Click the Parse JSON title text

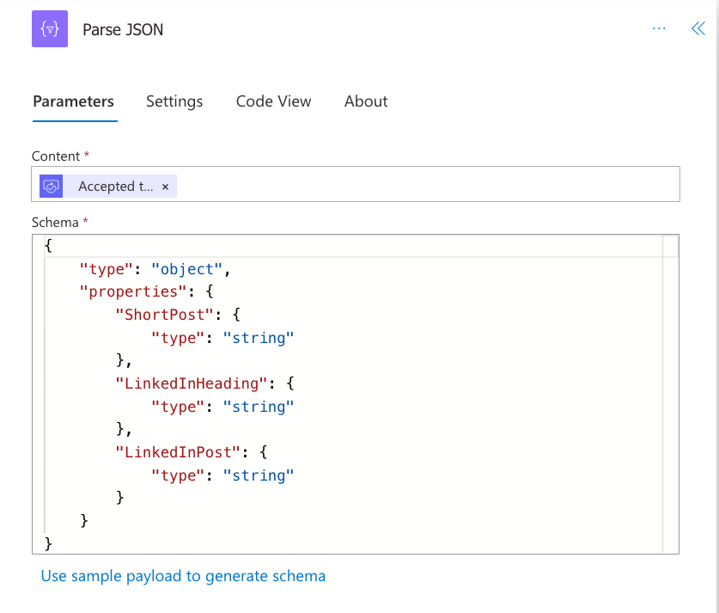[x=123, y=30]
